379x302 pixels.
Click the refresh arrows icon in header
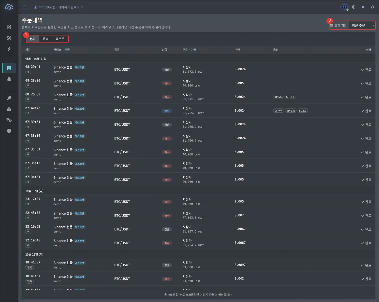pos(372,7)
